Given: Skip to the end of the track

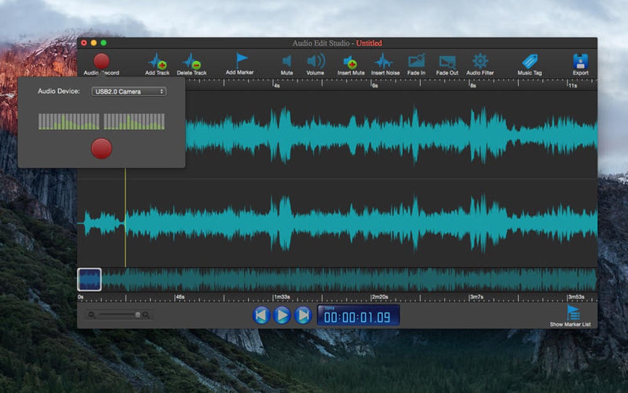Looking at the screenshot, I should click(303, 315).
